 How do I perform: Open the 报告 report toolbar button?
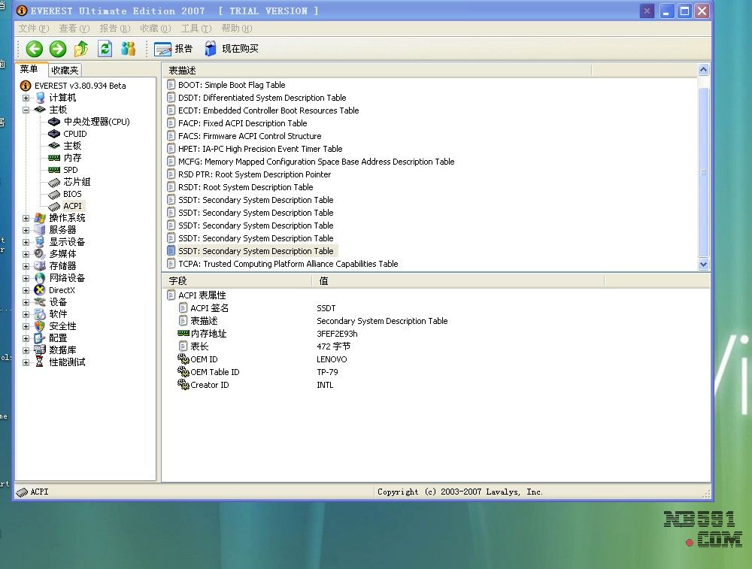(174, 49)
